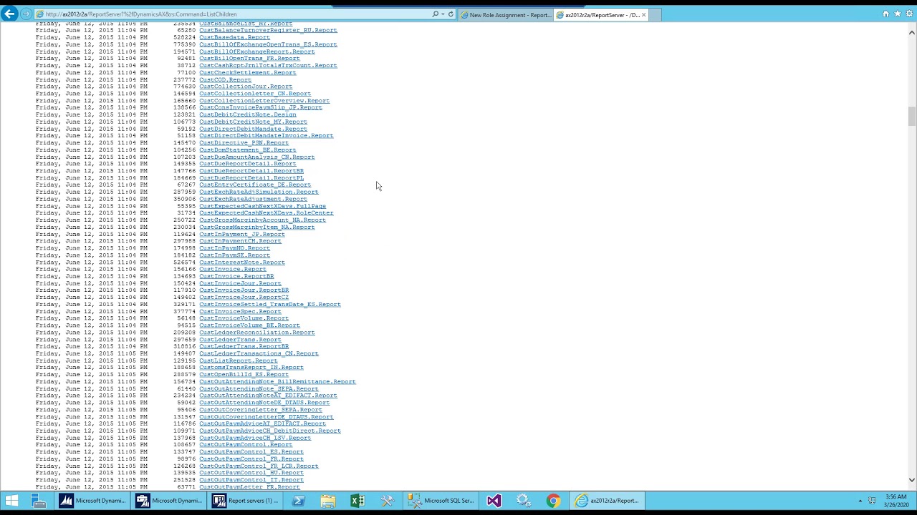Screen dimensions: 917x515
Task: Open the browser Tools gear icon
Action: 908,14
